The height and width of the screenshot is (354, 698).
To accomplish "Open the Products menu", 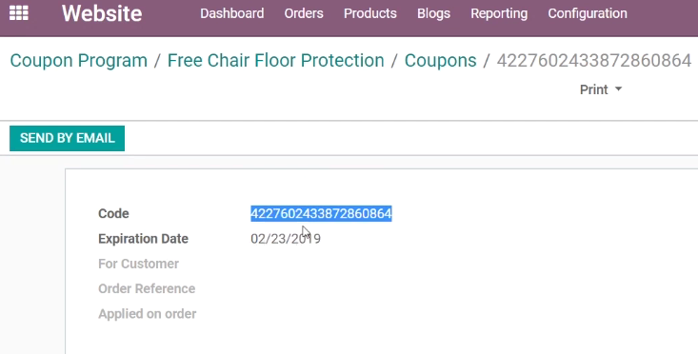I will click(369, 13).
